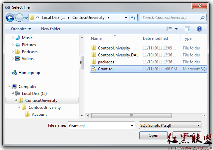Viewport: 213px width, 150px height.
Task: Open the File name history dropdown arrow
Action: [132, 125]
